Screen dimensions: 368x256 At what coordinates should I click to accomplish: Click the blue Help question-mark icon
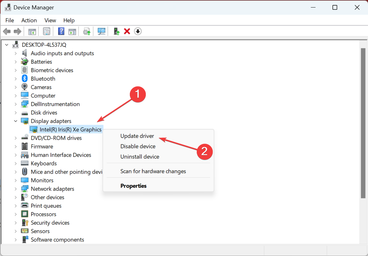click(x=61, y=31)
